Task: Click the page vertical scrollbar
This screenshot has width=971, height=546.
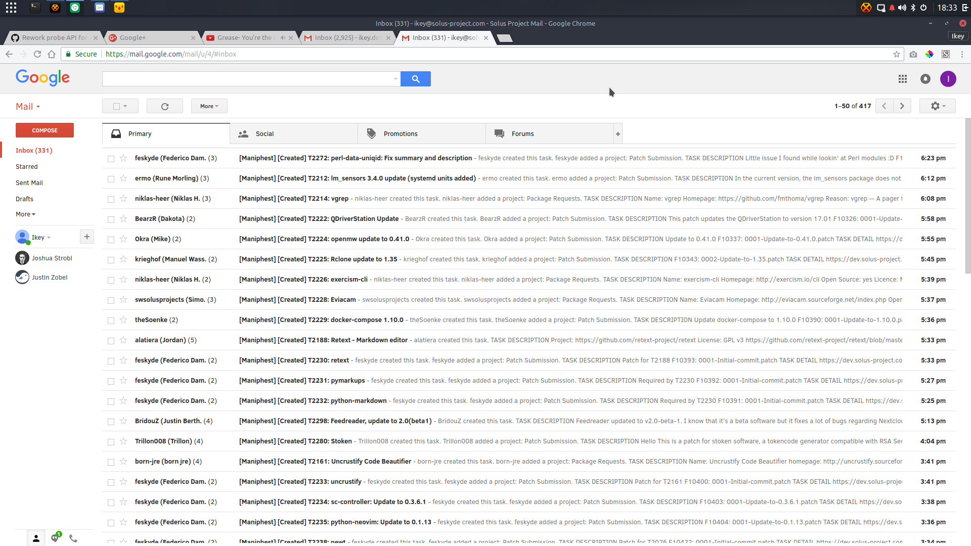Action: click(x=968, y=196)
